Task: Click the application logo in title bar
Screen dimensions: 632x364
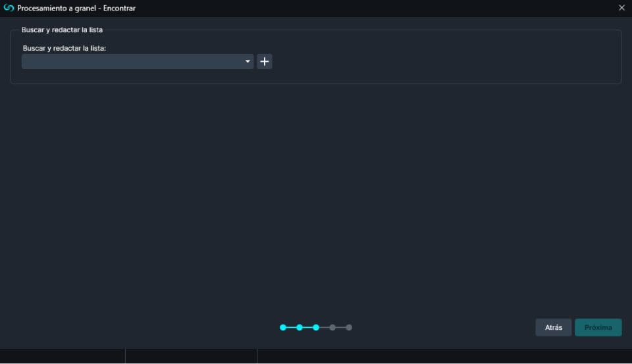Action: [x=9, y=8]
